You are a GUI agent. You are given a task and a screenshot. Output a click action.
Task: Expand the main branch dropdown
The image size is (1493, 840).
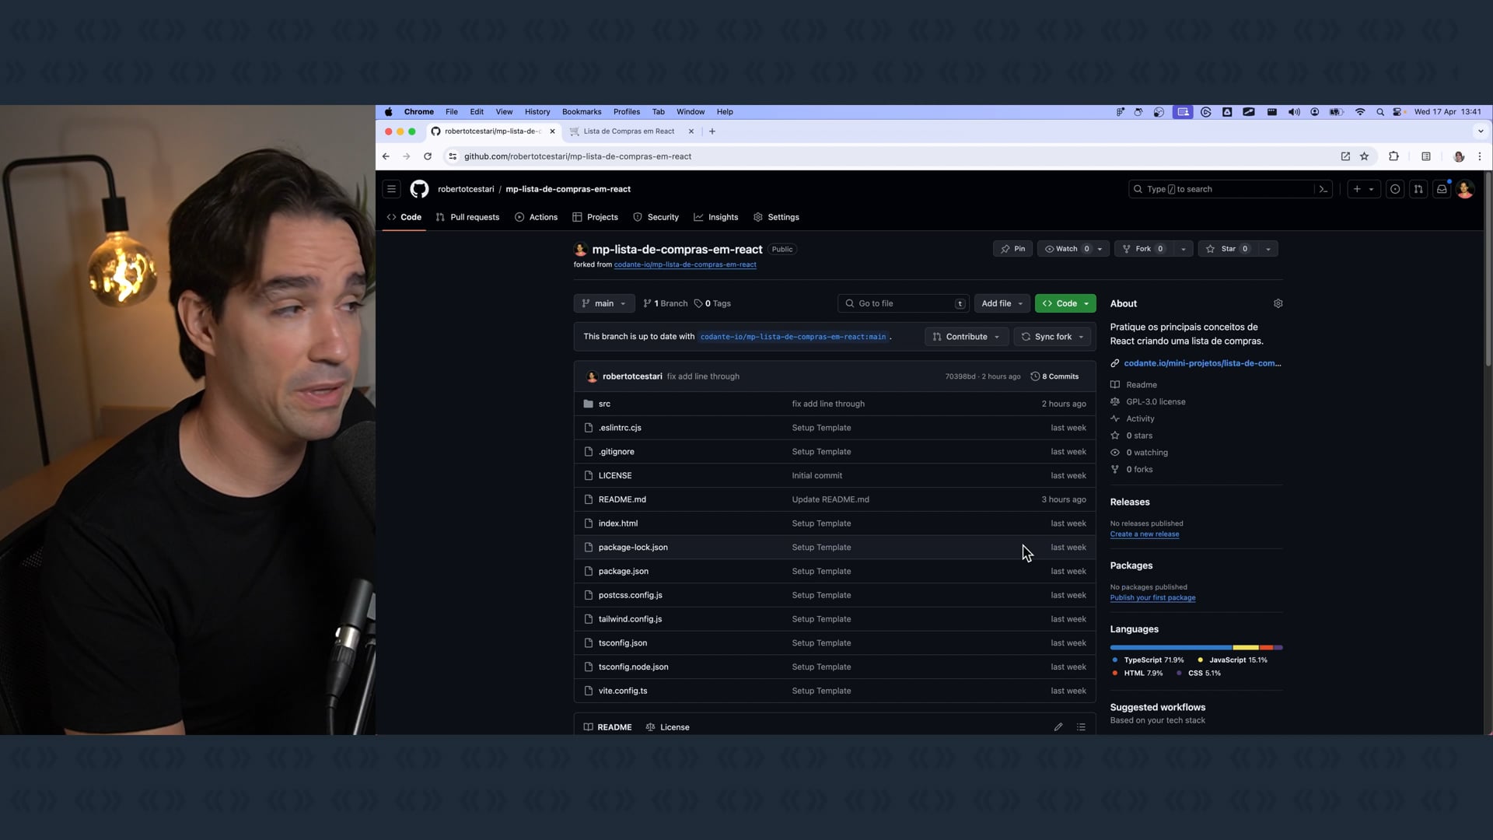pos(603,303)
